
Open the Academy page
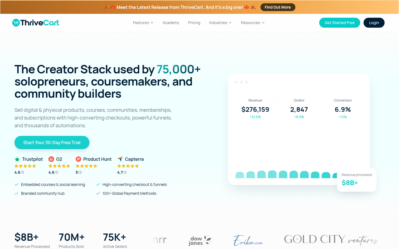(x=171, y=23)
